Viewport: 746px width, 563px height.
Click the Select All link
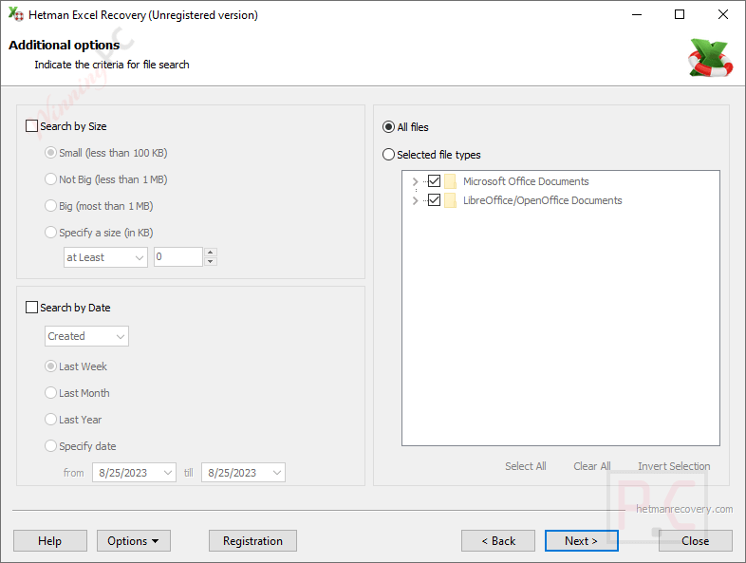pos(525,466)
